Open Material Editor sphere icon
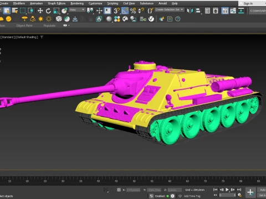Image resolution: width=266 pixels, height=199 pixels. (x=109, y=19)
